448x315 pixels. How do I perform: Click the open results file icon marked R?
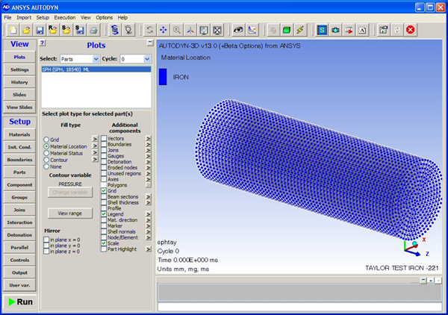click(53, 30)
